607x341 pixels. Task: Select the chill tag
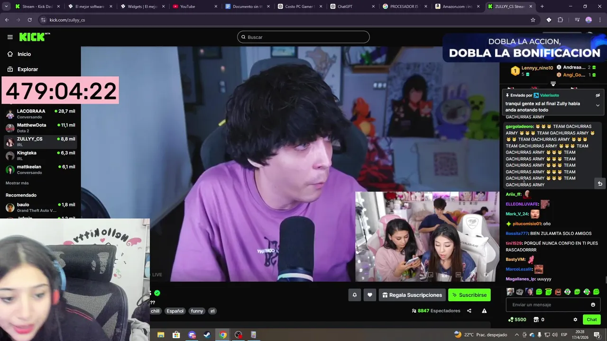pyautogui.click(x=155, y=311)
